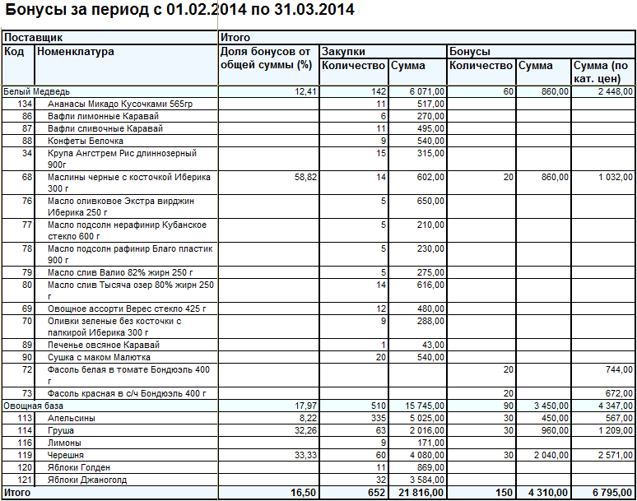
Task: Click total bonus quantity 150
Action: coord(504,493)
